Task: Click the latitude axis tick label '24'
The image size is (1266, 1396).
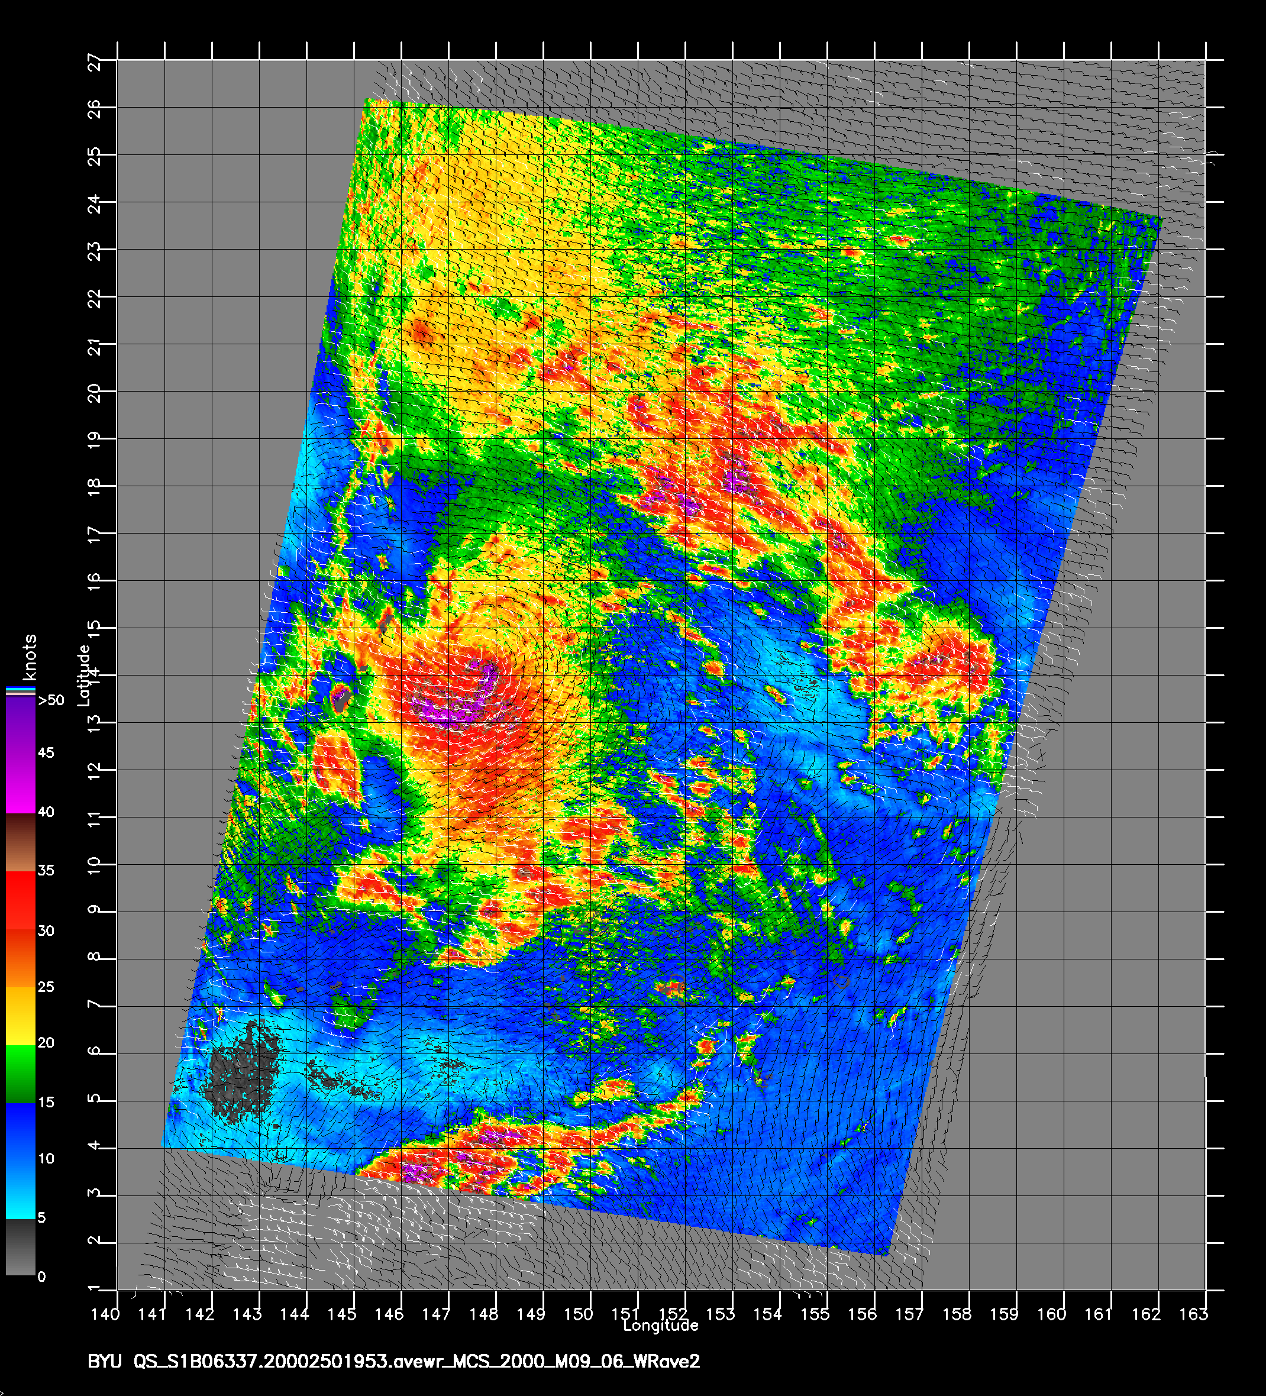Action: point(95,205)
